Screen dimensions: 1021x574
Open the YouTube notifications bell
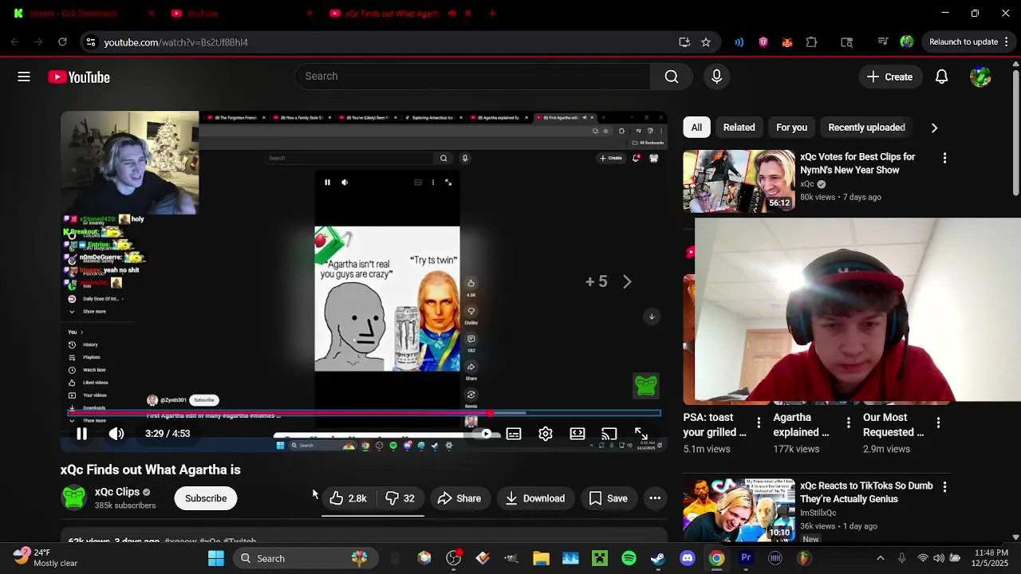[941, 77]
